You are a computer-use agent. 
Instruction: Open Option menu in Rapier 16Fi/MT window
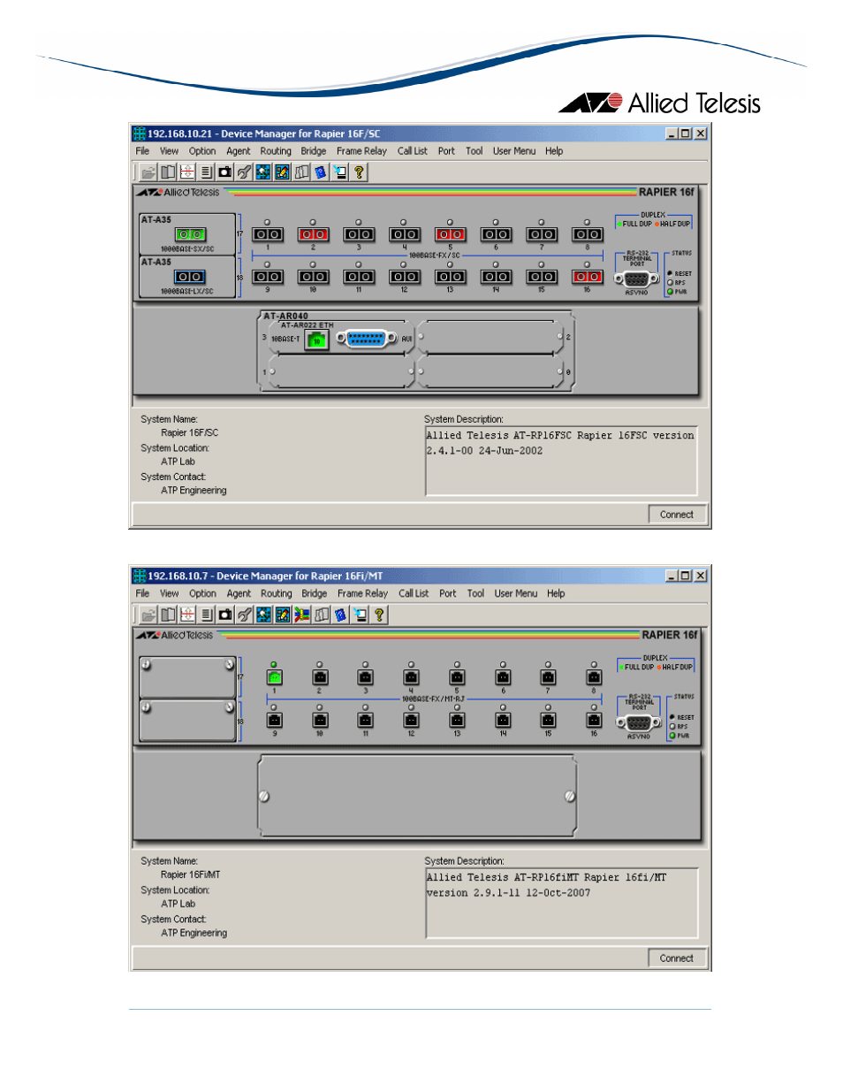202,593
